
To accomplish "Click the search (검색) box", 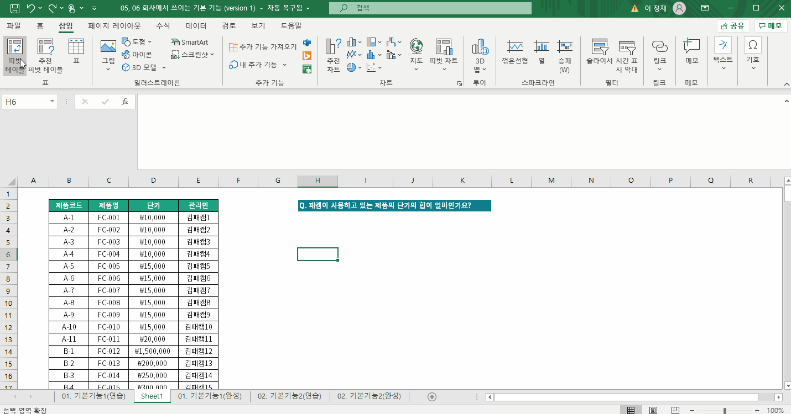I will click(430, 8).
